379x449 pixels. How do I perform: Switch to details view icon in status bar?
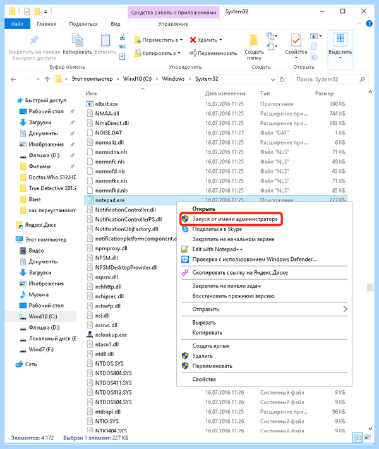point(358,438)
